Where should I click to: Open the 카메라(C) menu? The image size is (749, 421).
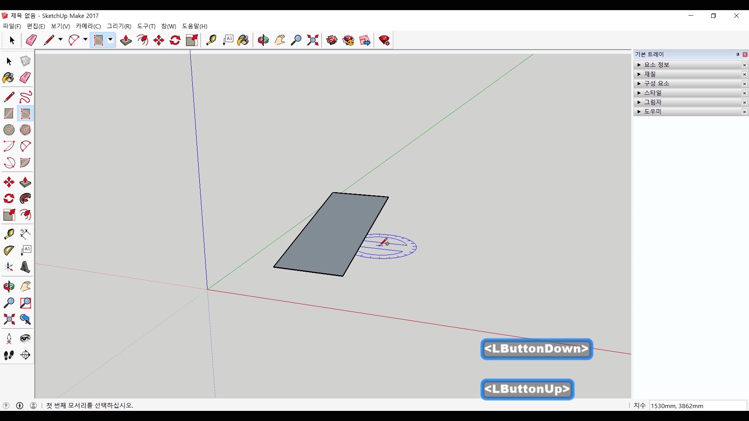(88, 26)
